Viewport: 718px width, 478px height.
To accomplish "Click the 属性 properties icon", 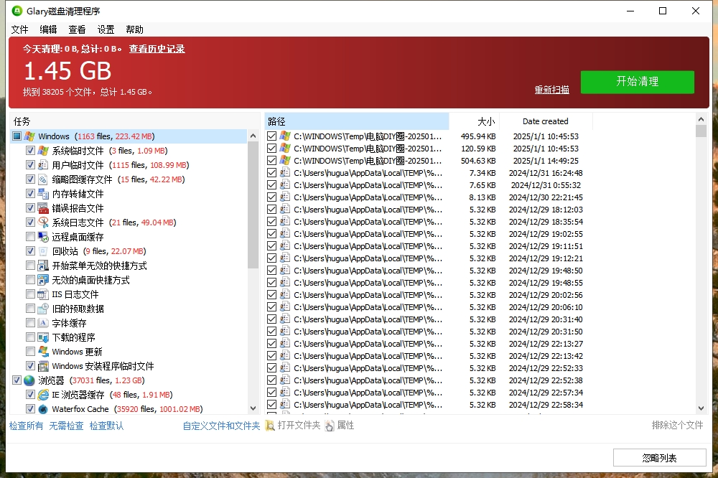I will (330, 426).
